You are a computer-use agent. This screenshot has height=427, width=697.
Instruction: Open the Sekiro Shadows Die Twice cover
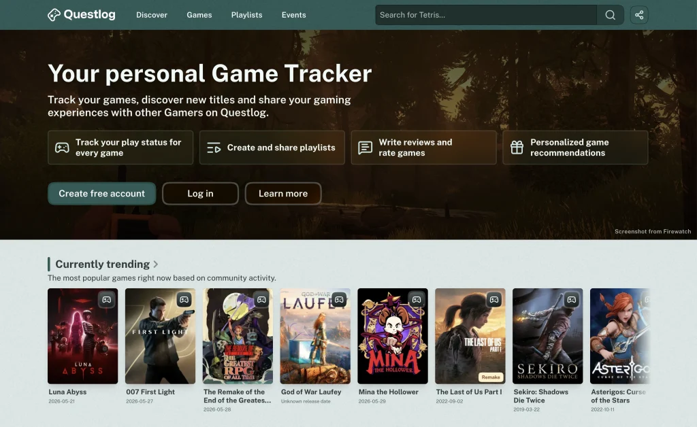[548, 336]
